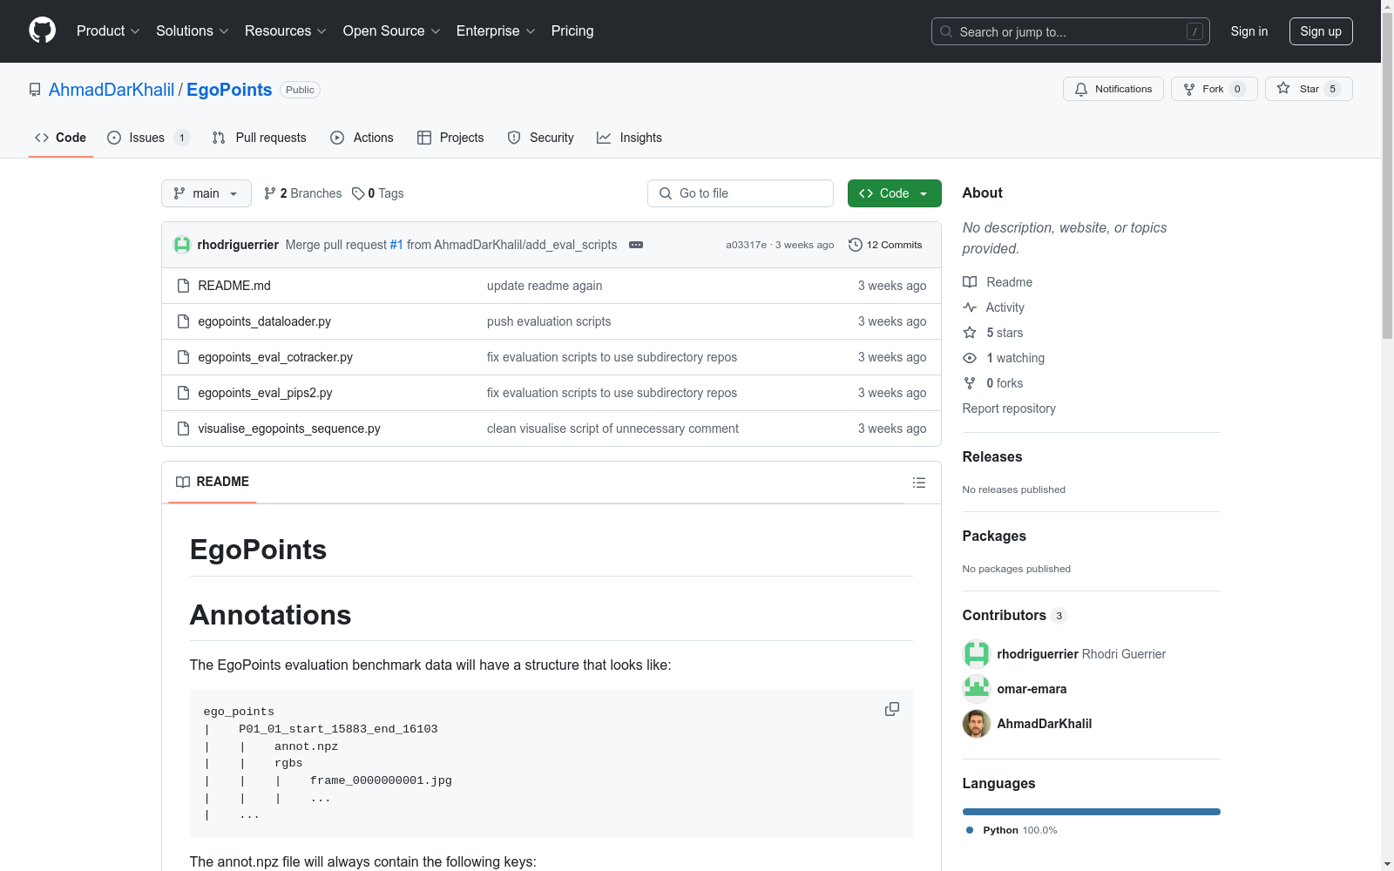Open egopoints_eval_pips2.py file name
Image resolution: width=1394 pixels, height=871 pixels.
[266, 393]
